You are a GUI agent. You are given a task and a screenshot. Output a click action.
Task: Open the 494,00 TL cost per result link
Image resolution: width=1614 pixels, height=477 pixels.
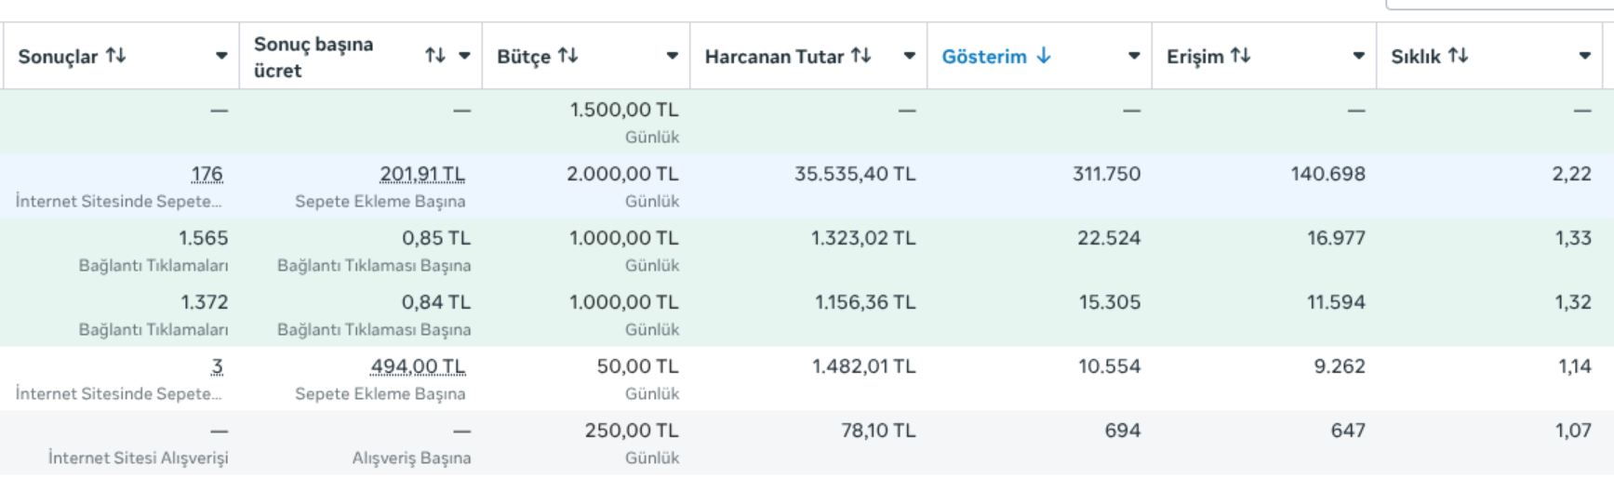418,366
